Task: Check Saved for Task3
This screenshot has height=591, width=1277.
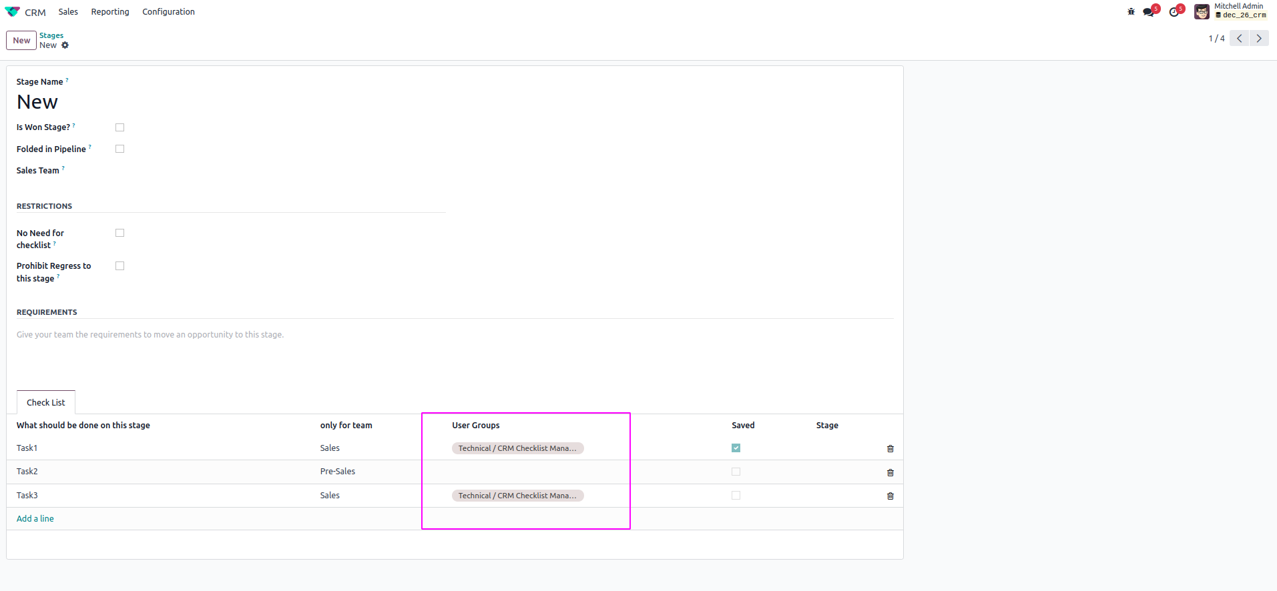Action: click(736, 496)
